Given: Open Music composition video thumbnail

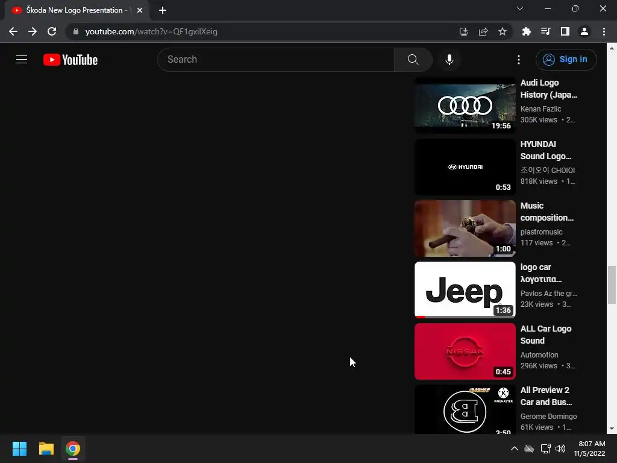Looking at the screenshot, I should (x=465, y=228).
